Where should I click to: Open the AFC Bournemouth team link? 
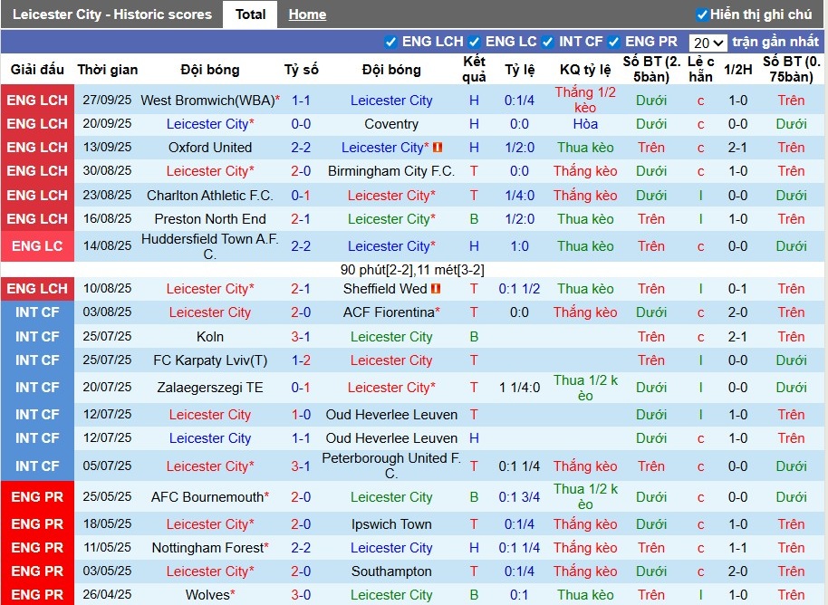[209, 496]
